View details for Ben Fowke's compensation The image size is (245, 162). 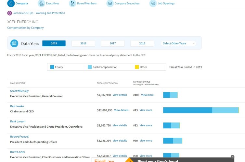tap(121, 110)
